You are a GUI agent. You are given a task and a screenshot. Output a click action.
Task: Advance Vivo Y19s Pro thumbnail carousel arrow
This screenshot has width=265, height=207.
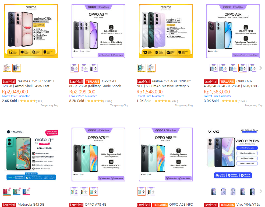[260, 191]
